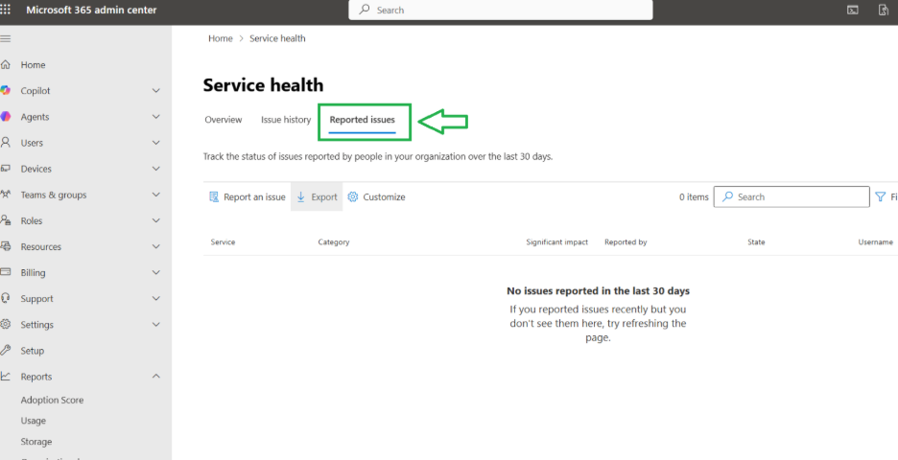Switch to the Issue history tab
The image size is (898, 460).
point(286,120)
